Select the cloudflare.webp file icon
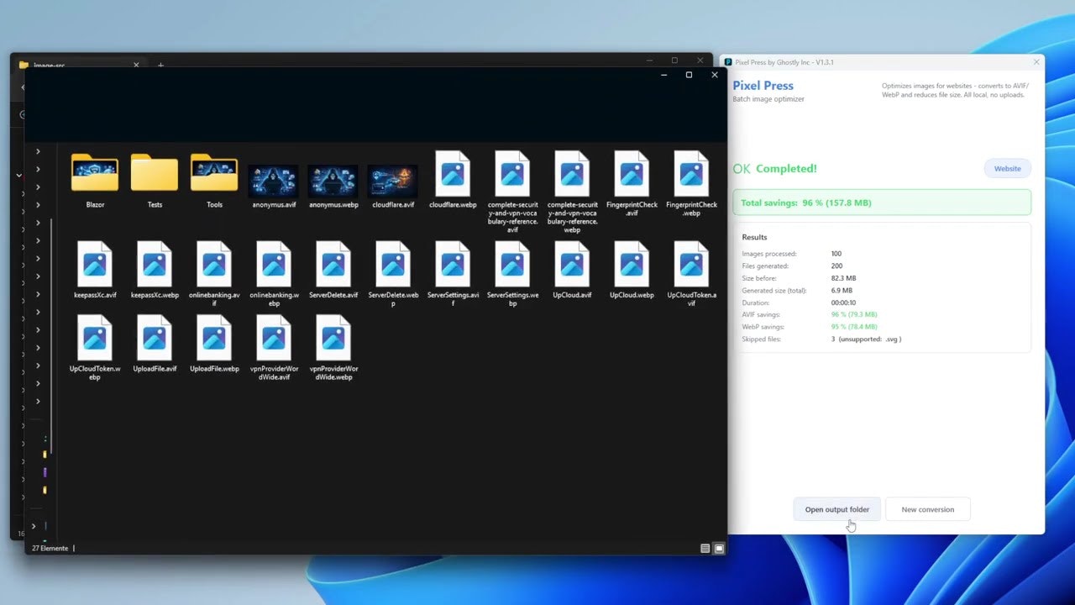The image size is (1075, 605). click(x=453, y=174)
